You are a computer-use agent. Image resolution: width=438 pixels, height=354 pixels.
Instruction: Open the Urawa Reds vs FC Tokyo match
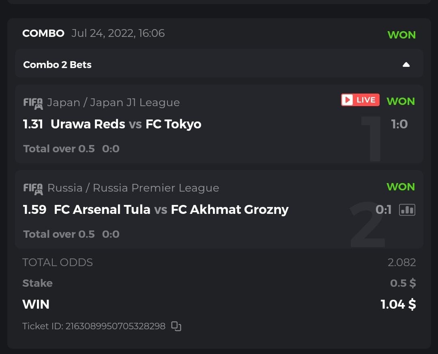pos(126,124)
